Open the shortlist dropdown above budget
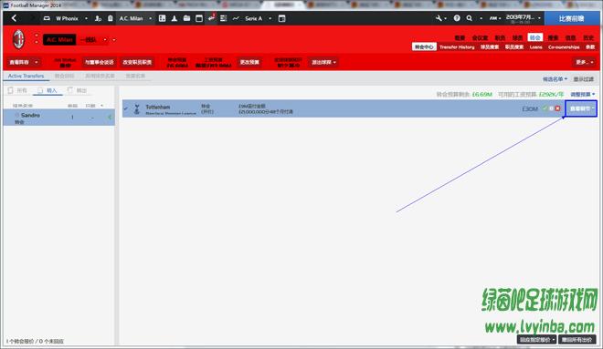The width and height of the screenshot is (603, 349). 555,79
